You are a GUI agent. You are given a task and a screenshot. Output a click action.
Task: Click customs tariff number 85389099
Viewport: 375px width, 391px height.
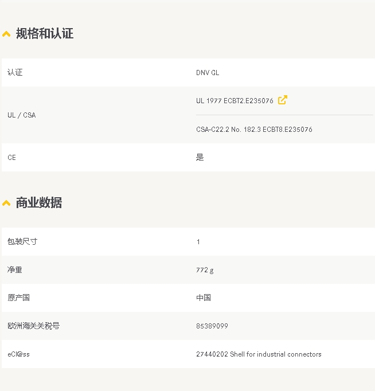coord(212,326)
